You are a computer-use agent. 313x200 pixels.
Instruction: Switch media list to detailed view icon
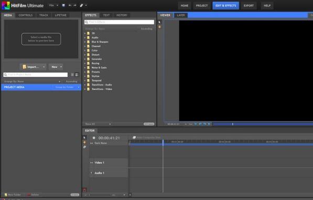[x=77, y=75]
